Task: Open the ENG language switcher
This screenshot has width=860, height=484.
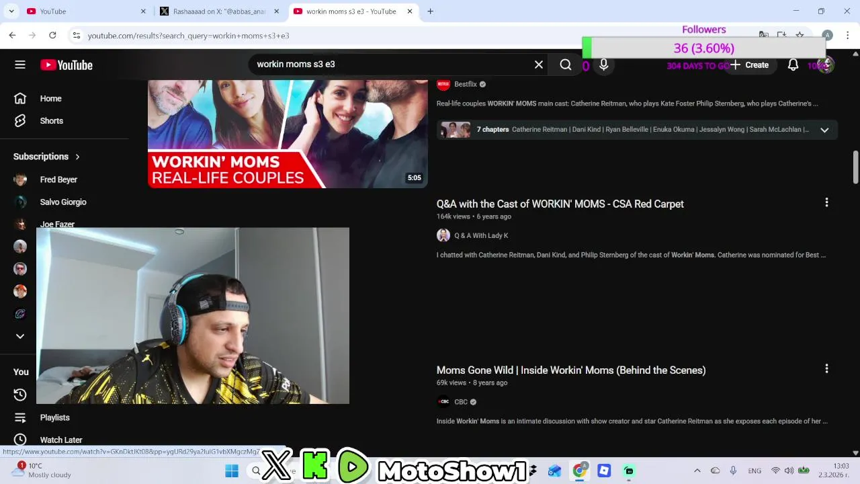Action: (755, 471)
